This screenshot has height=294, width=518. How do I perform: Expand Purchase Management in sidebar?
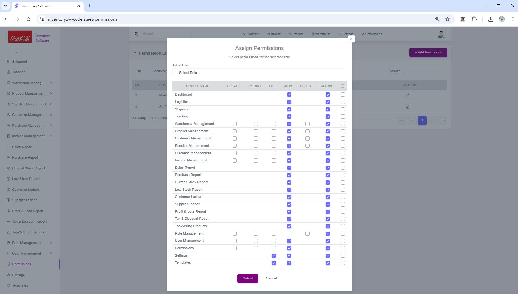point(51,126)
